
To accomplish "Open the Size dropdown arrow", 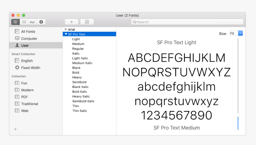I will tap(240, 33).
